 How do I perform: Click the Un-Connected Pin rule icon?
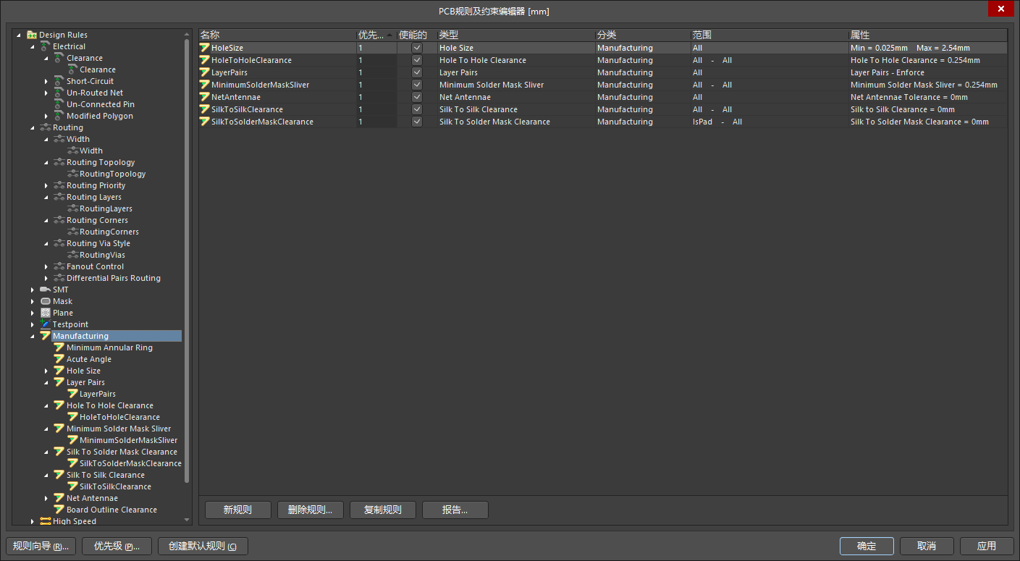click(59, 104)
